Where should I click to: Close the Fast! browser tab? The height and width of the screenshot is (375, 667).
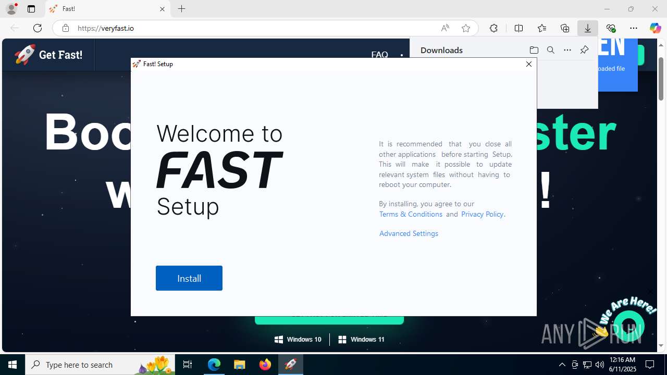pos(162,9)
